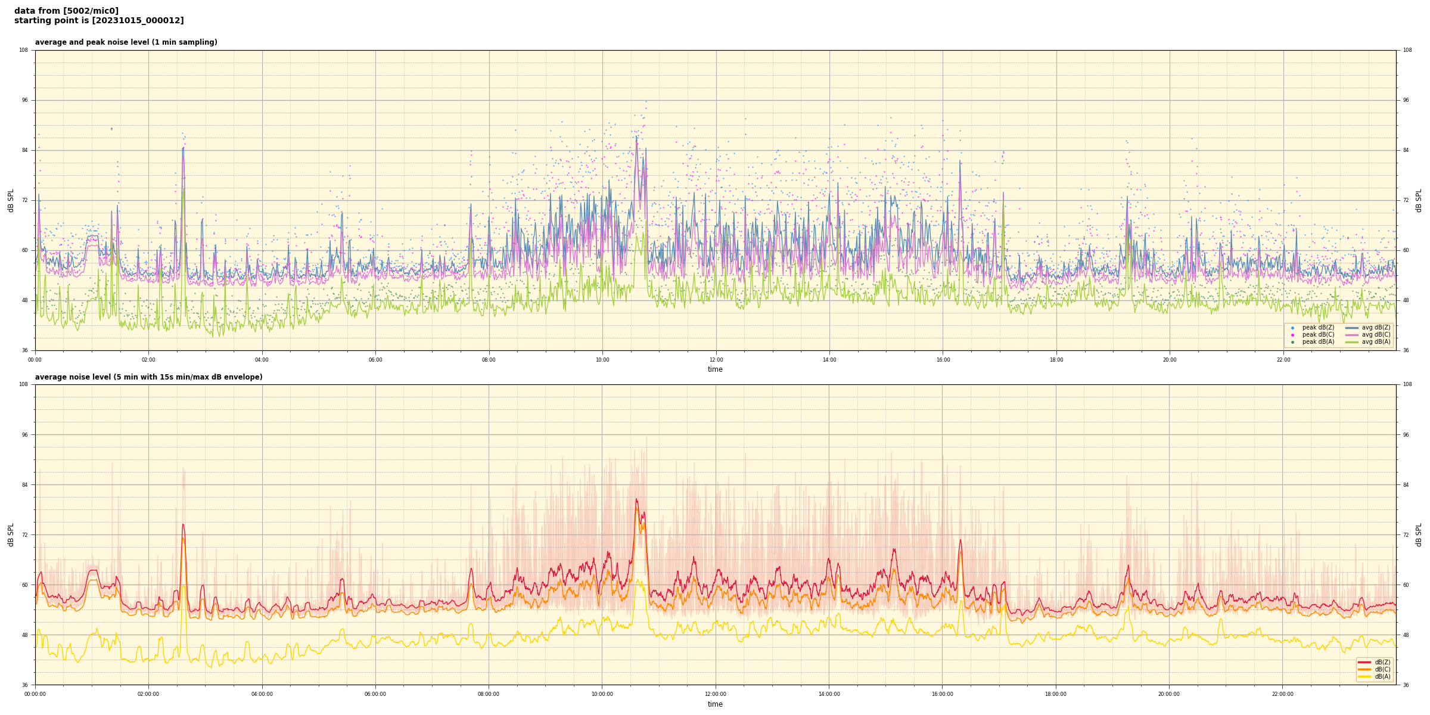
Task: Click the 00:00 tick label on top chart
Action: (x=35, y=360)
